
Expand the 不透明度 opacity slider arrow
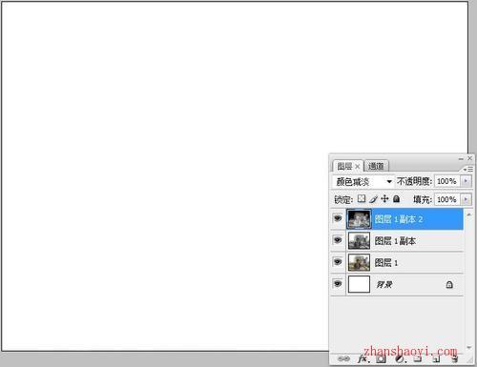point(466,181)
